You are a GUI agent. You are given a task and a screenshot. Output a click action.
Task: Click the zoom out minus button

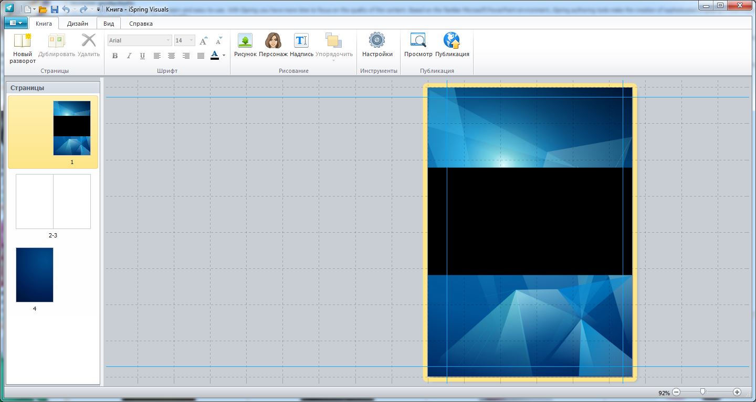pyautogui.click(x=676, y=392)
